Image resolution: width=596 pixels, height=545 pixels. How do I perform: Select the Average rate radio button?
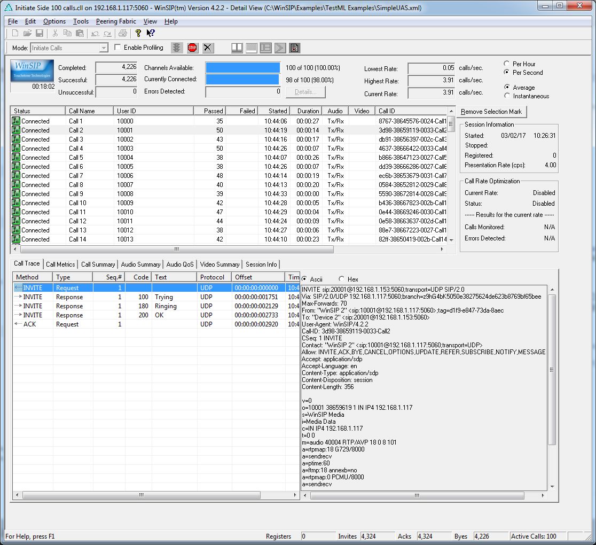coord(507,87)
